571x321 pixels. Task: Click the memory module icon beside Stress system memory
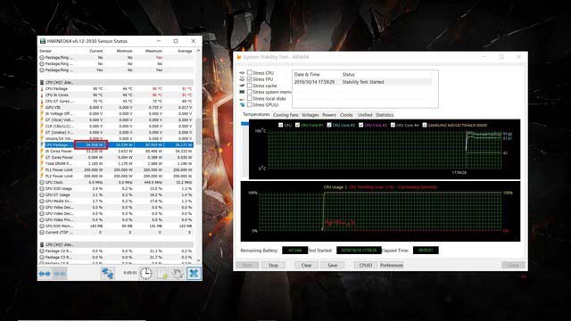pos(242,92)
